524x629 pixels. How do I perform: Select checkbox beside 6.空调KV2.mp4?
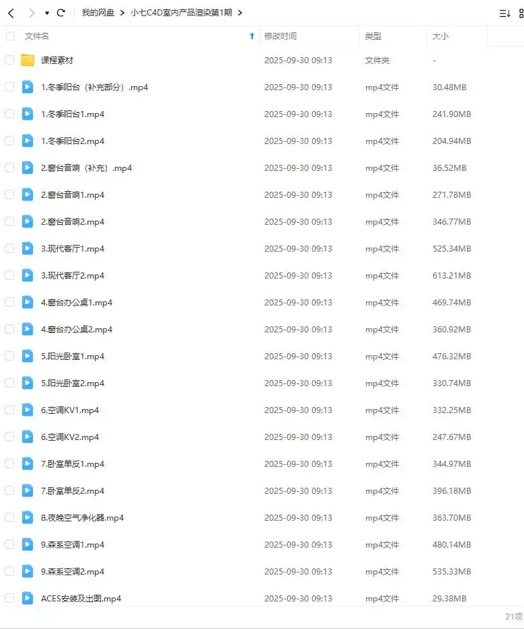(x=9, y=437)
